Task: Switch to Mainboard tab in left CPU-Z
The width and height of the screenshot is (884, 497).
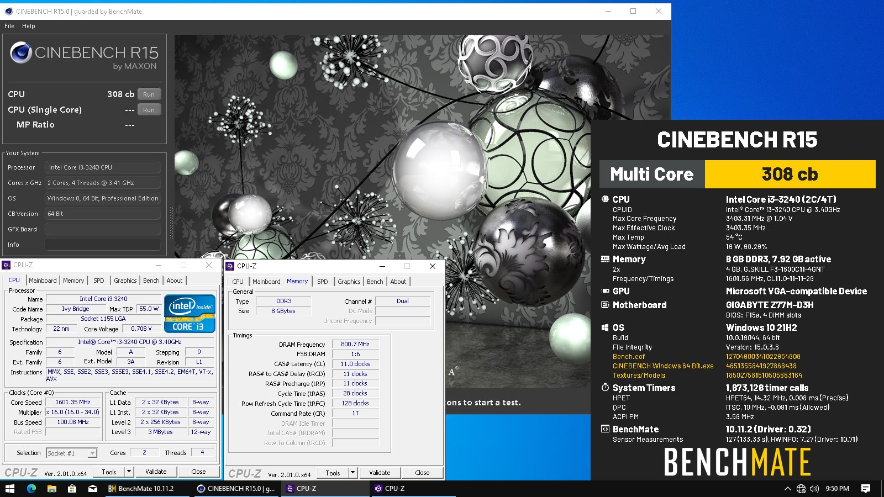Action: [43, 281]
